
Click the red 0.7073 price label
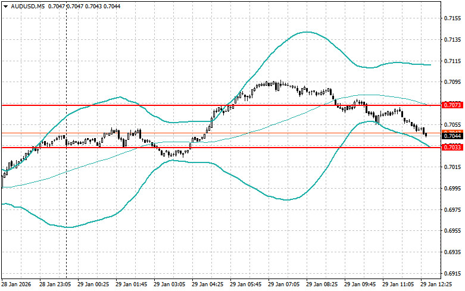point(452,105)
